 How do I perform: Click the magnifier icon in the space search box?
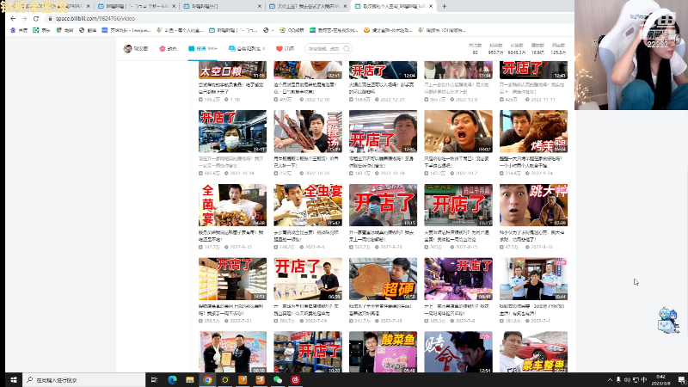click(347, 49)
